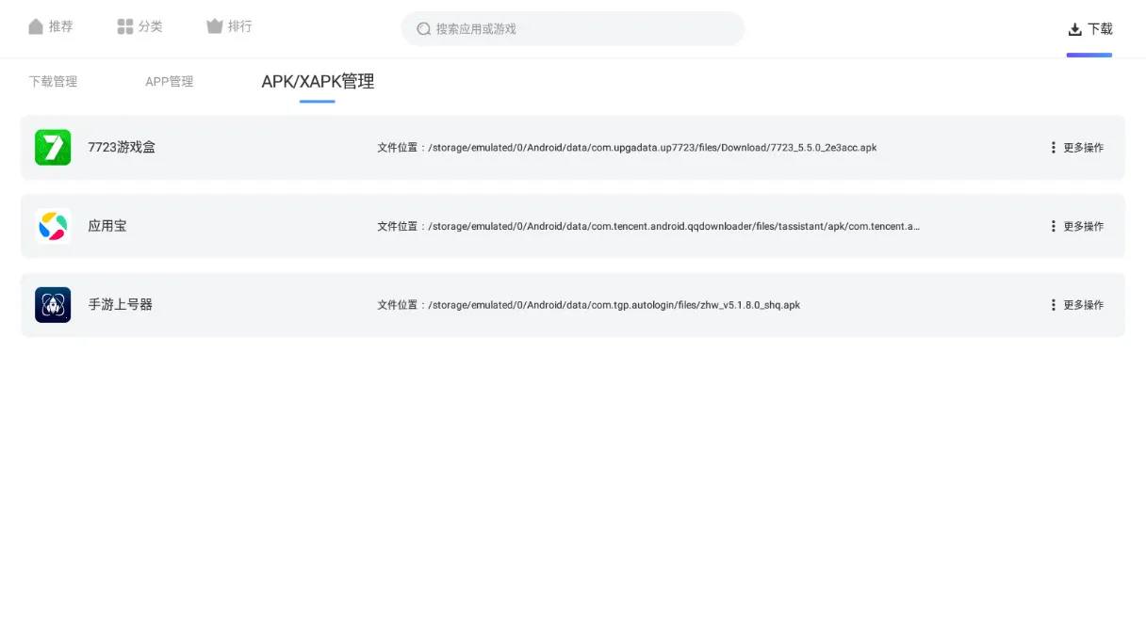Open more actions for 手游上号器

[x=1053, y=304]
